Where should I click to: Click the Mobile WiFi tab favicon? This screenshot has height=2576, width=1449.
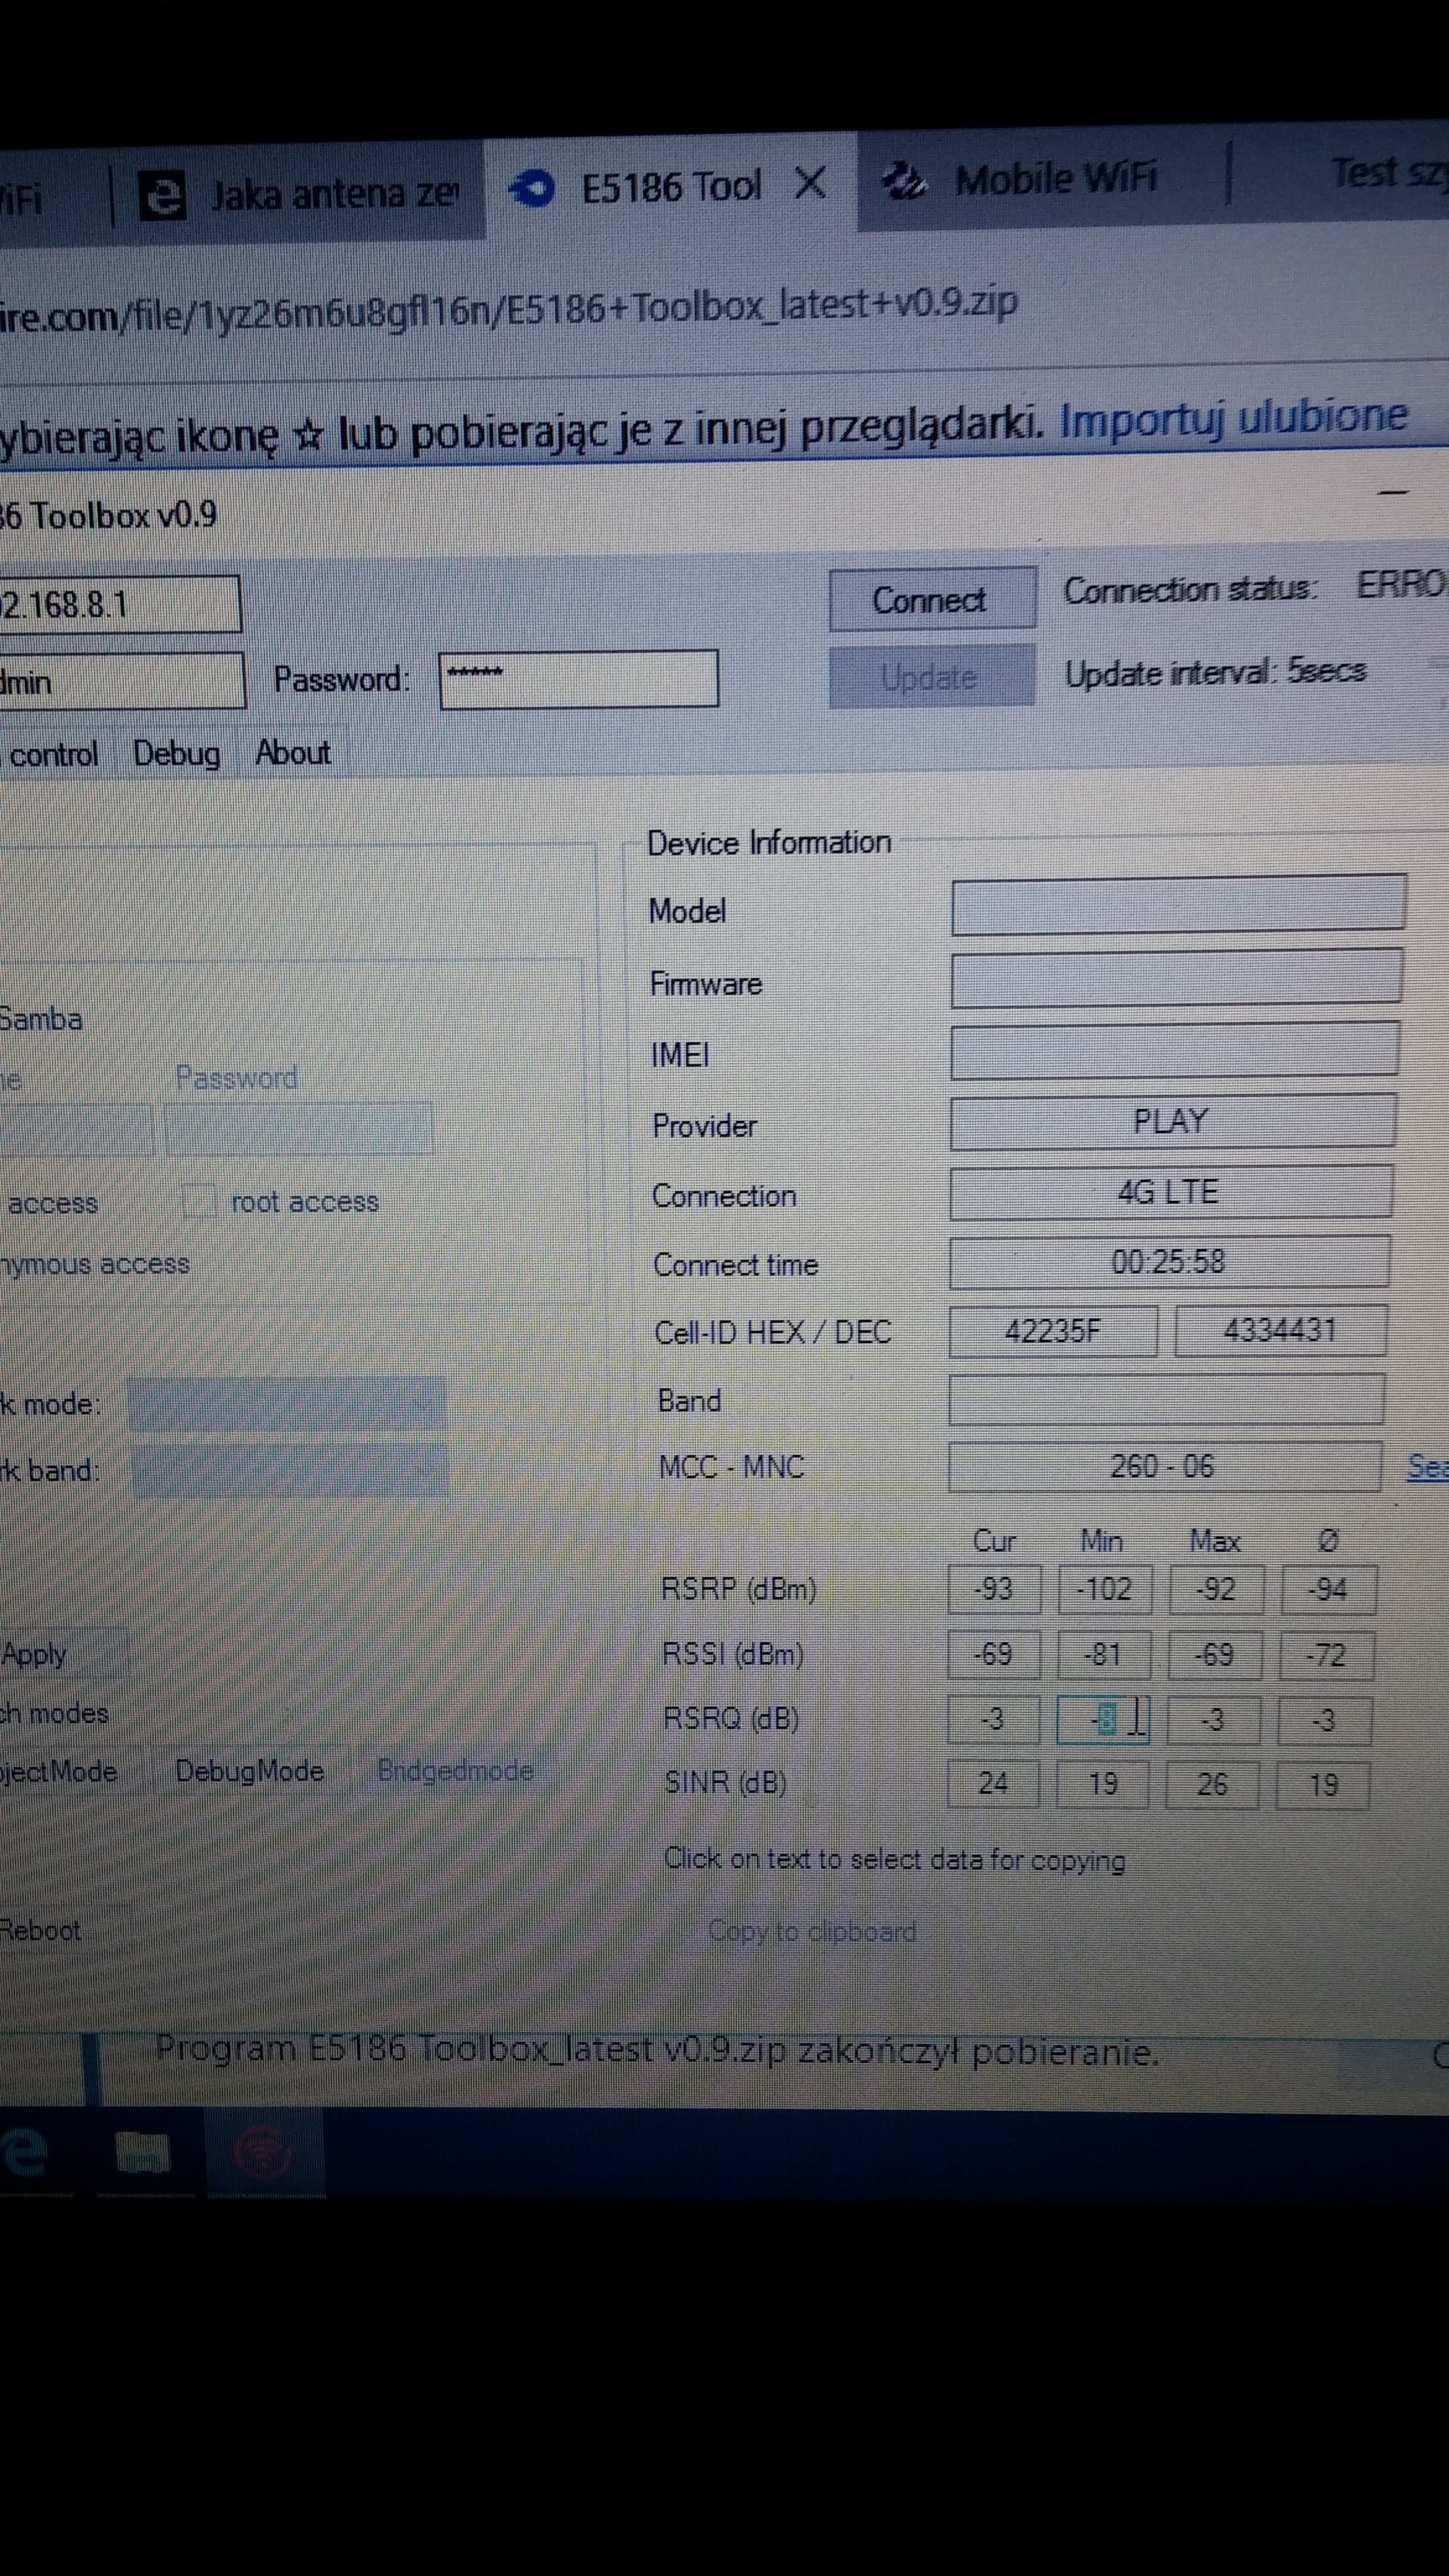(903, 181)
